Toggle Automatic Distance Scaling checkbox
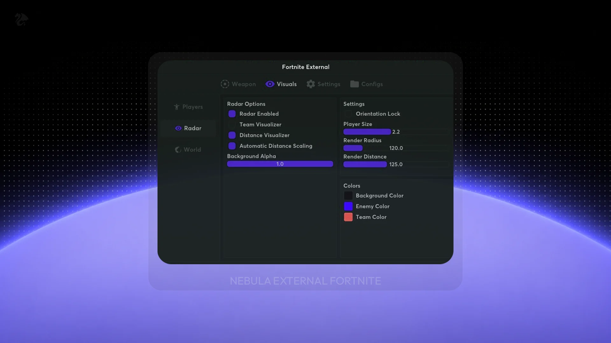 click(232, 146)
